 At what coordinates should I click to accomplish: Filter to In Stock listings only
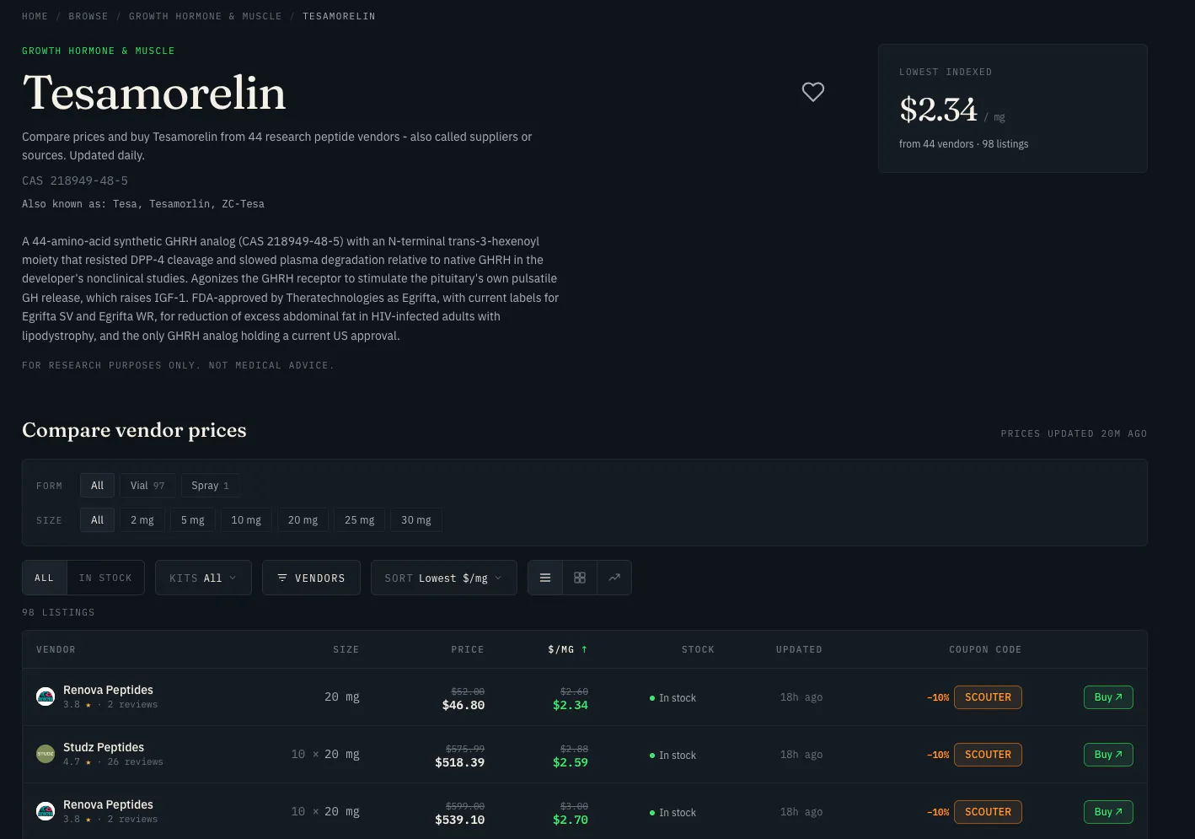[105, 578]
